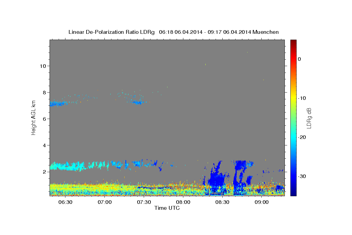
Task: Click the colorbar at the -10 dB yellow level
Action: 293,98
